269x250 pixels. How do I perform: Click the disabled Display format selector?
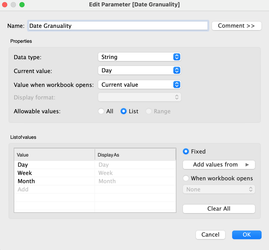(x=139, y=97)
